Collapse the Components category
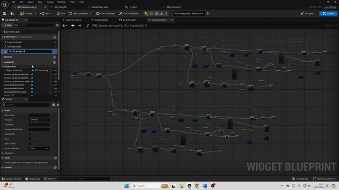Image resolution: width=339 pixels, height=190 pixels. point(2,66)
